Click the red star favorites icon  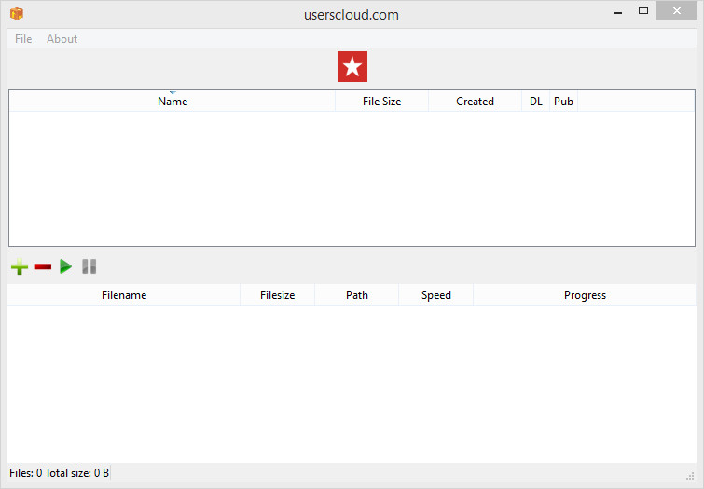(352, 67)
